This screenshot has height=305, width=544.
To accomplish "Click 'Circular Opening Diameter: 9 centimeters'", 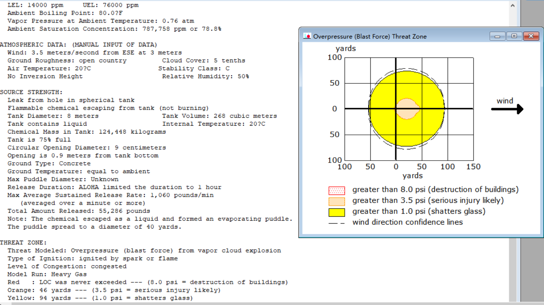I will pyautogui.click(x=87, y=148).
